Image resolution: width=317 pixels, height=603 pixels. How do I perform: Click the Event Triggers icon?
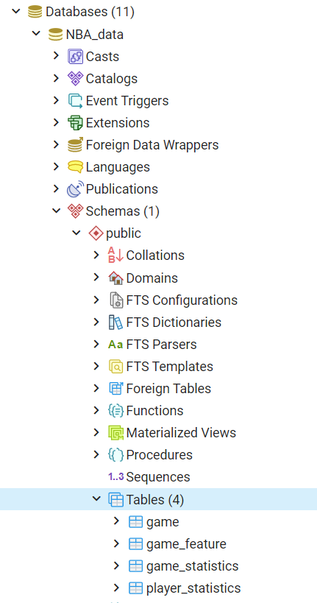(75, 101)
